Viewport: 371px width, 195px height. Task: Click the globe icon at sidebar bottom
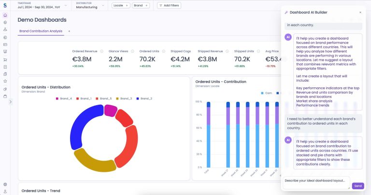pyautogui.click(x=5, y=184)
